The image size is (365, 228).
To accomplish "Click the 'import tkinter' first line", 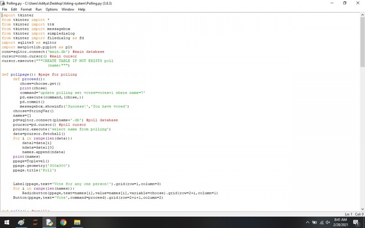I will click(18, 15).
